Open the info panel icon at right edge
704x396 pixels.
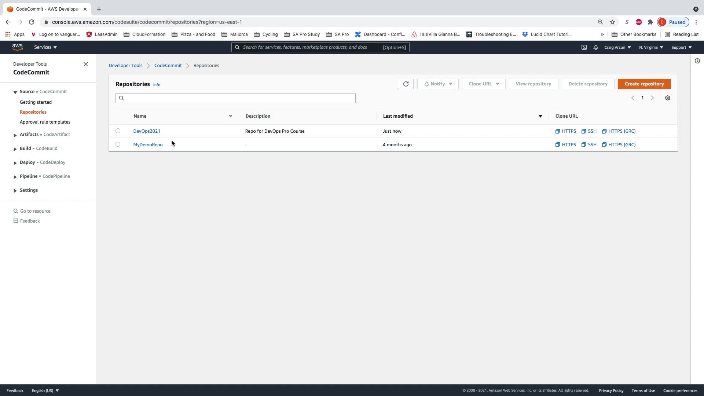(x=697, y=61)
